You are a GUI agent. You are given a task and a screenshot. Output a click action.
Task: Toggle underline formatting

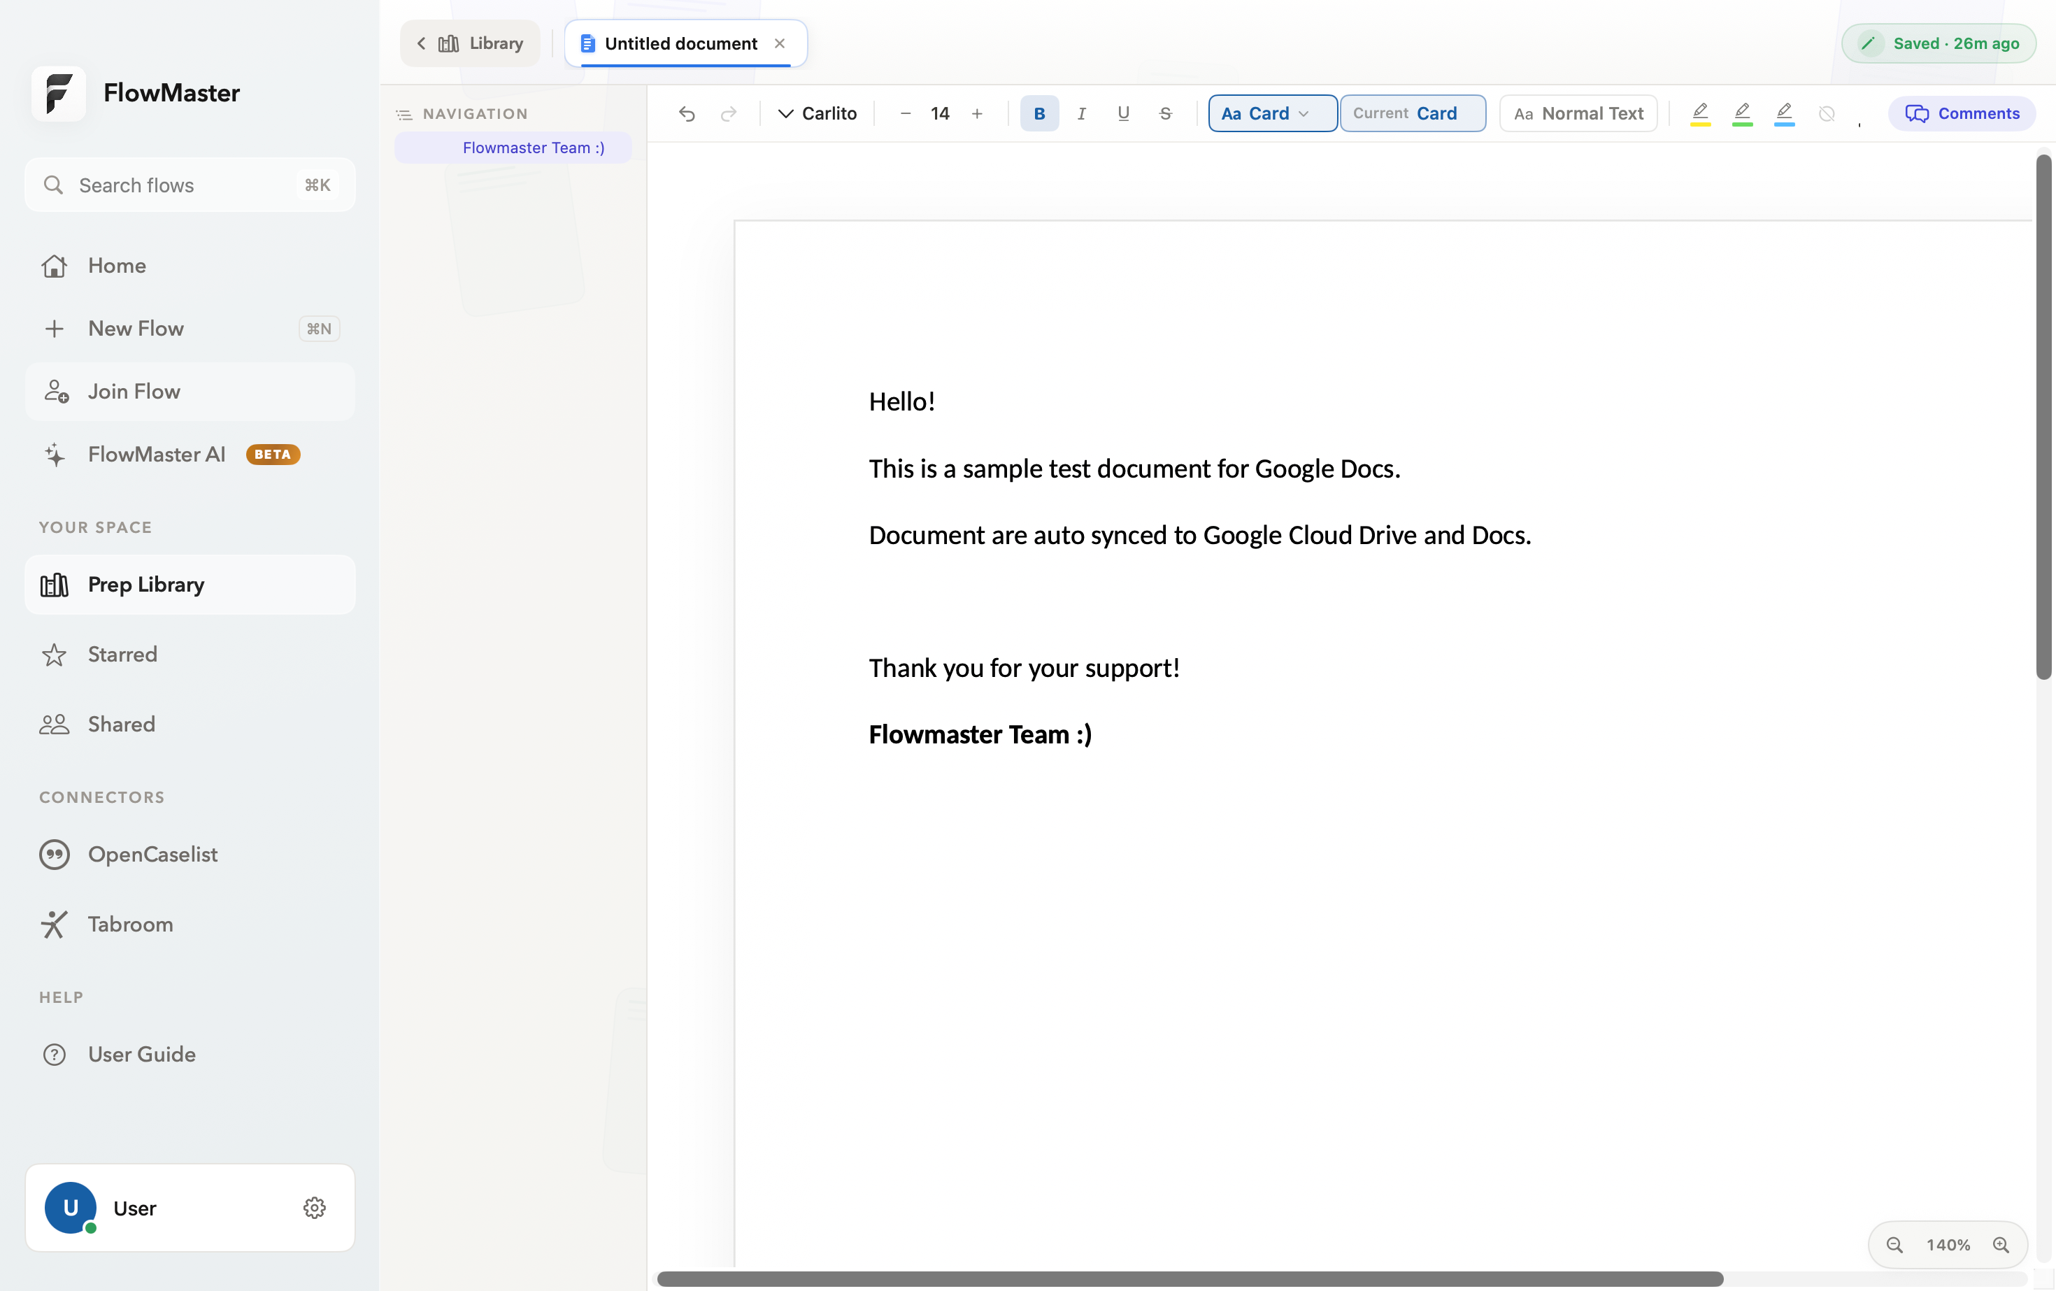coord(1123,113)
